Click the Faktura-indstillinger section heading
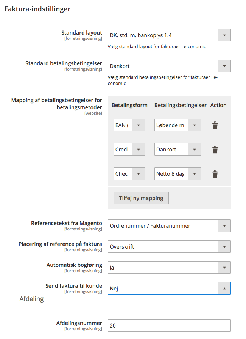The width and height of the screenshot is (246, 339). [37, 9]
